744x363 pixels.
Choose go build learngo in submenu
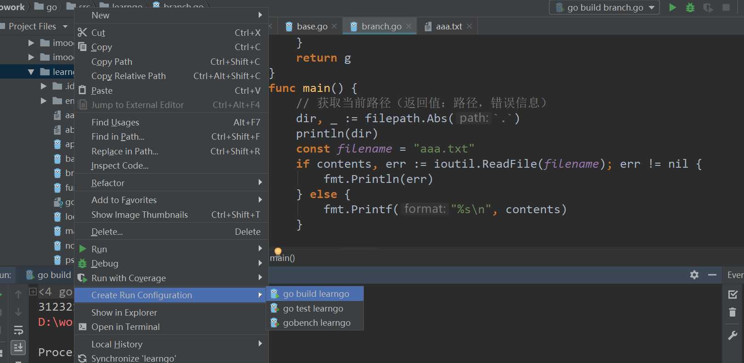(x=315, y=294)
